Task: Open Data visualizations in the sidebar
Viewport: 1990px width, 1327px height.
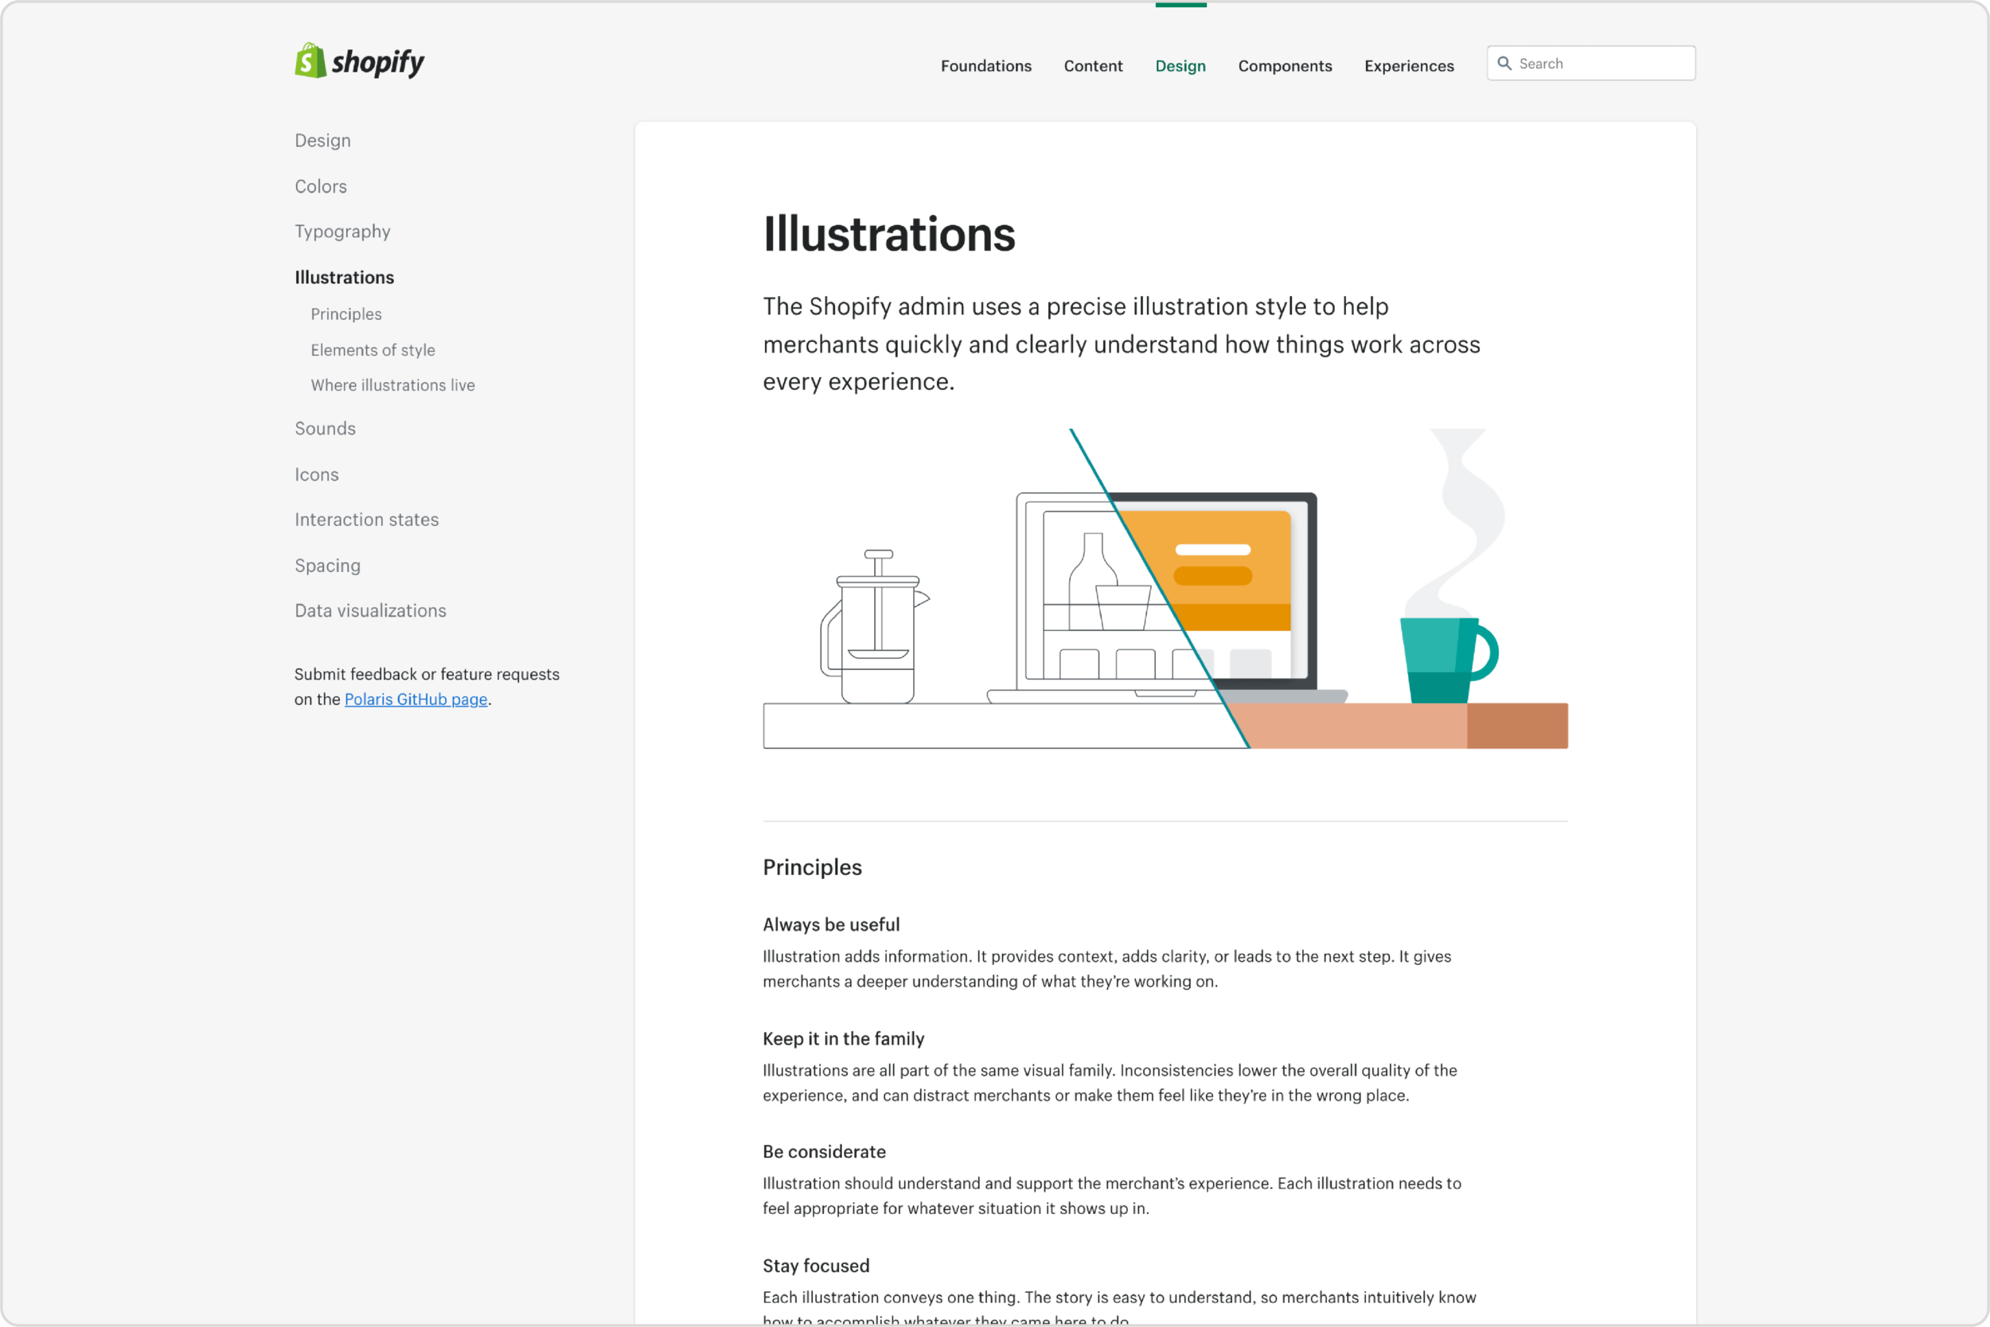Action: tap(369, 611)
